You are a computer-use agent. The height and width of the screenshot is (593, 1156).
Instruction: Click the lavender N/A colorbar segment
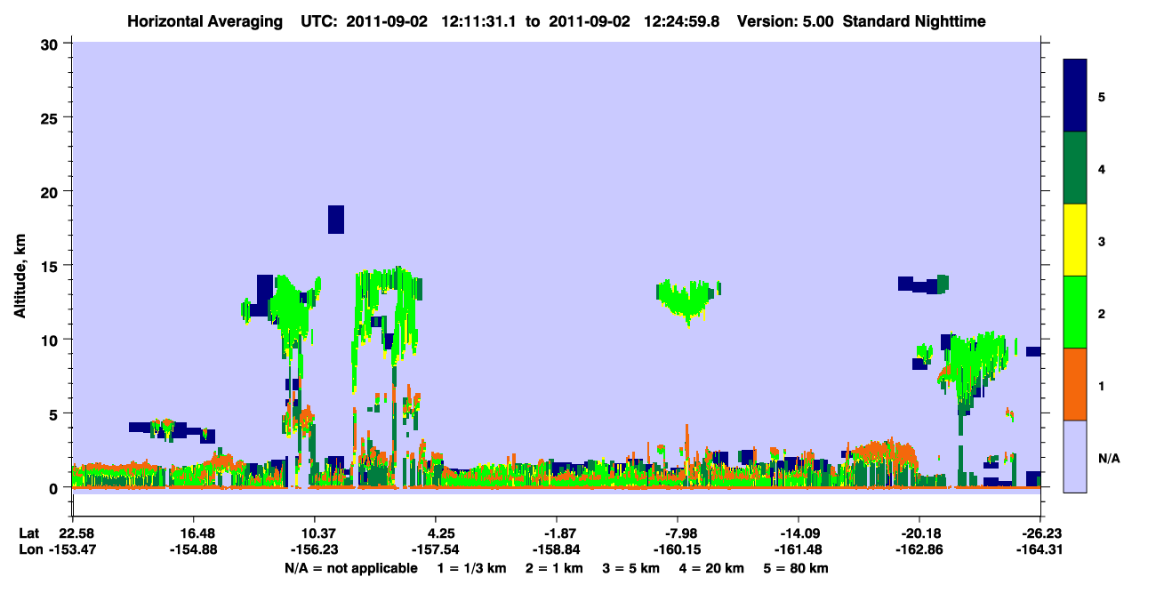(1075, 456)
